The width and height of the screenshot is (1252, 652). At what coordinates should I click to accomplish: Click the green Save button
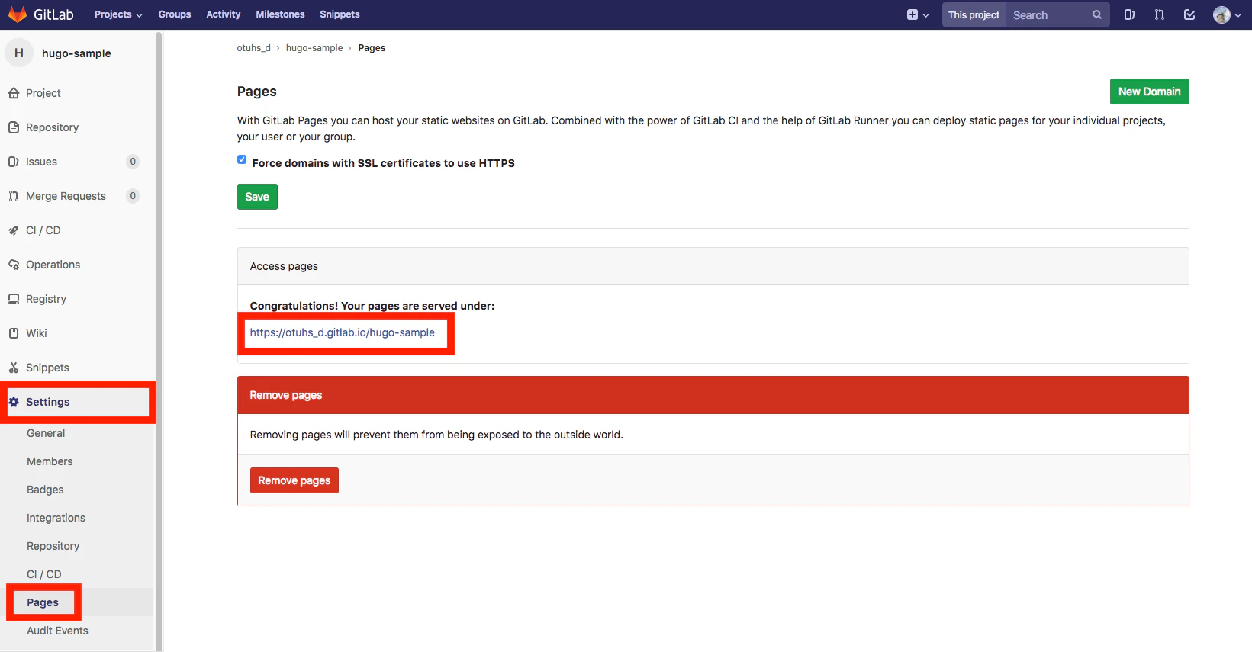click(257, 197)
